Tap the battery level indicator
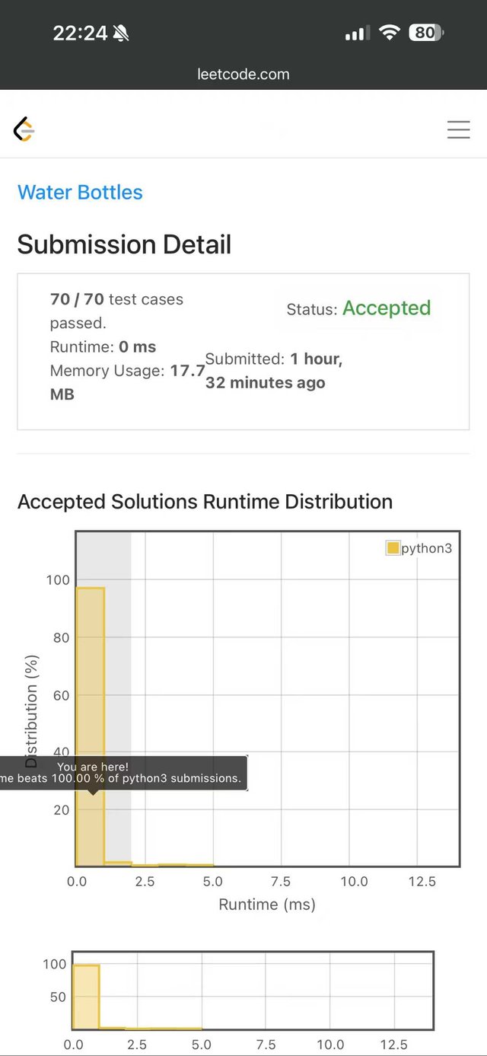The image size is (487, 1056). tap(426, 33)
